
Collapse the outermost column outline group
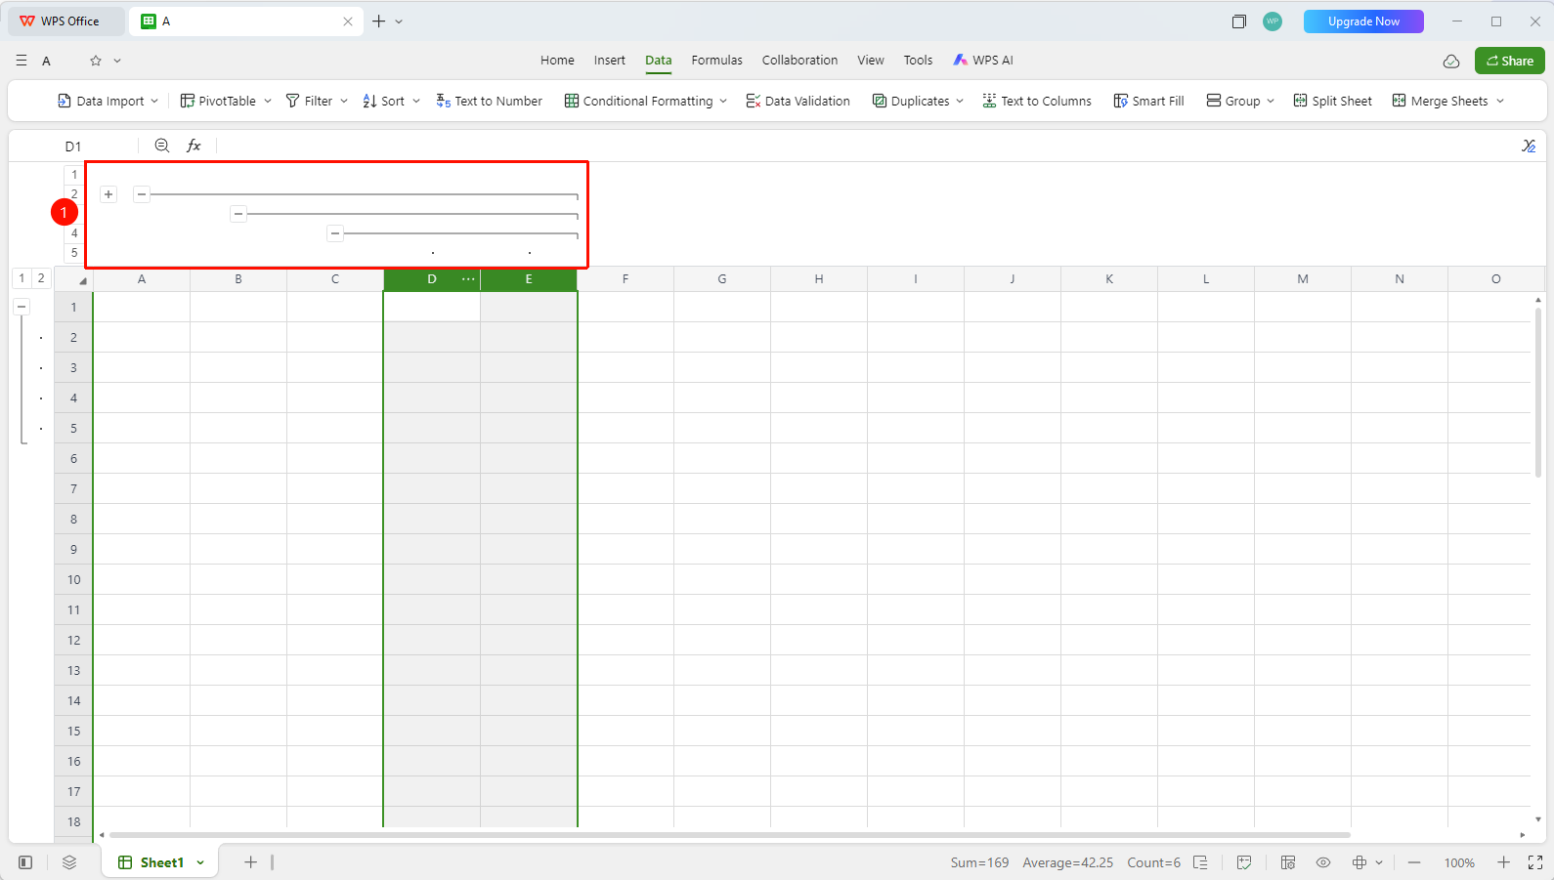pos(142,194)
